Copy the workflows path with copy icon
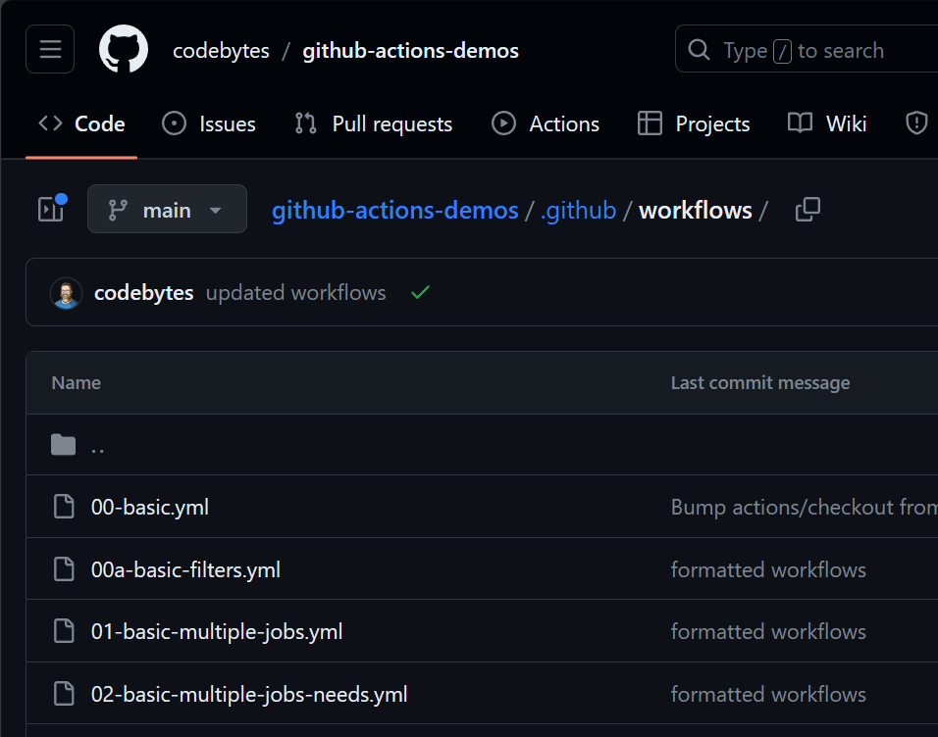Image resolution: width=938 pixels, height=737 pixels. pos(808,210)
